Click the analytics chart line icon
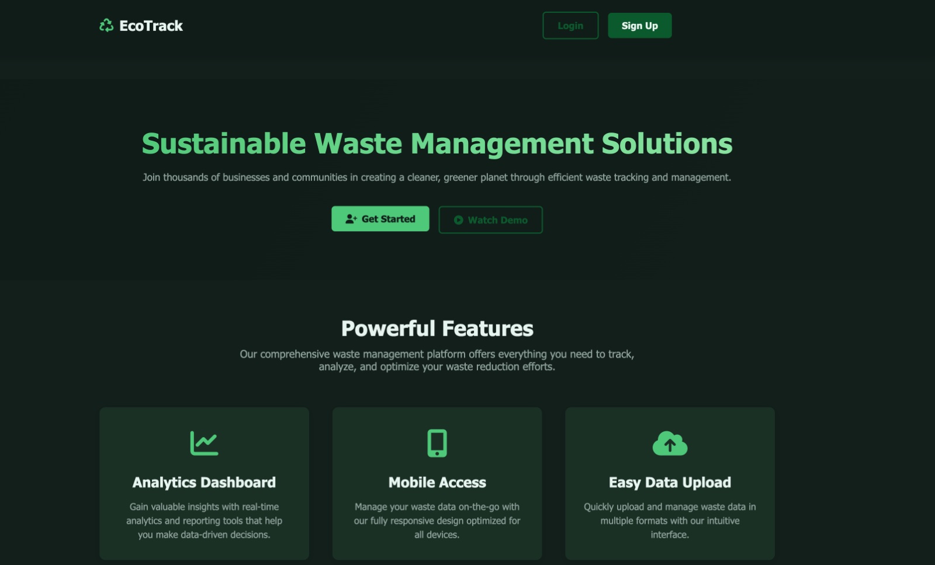Screen dimensions: 935x565 tap(204, 443)
